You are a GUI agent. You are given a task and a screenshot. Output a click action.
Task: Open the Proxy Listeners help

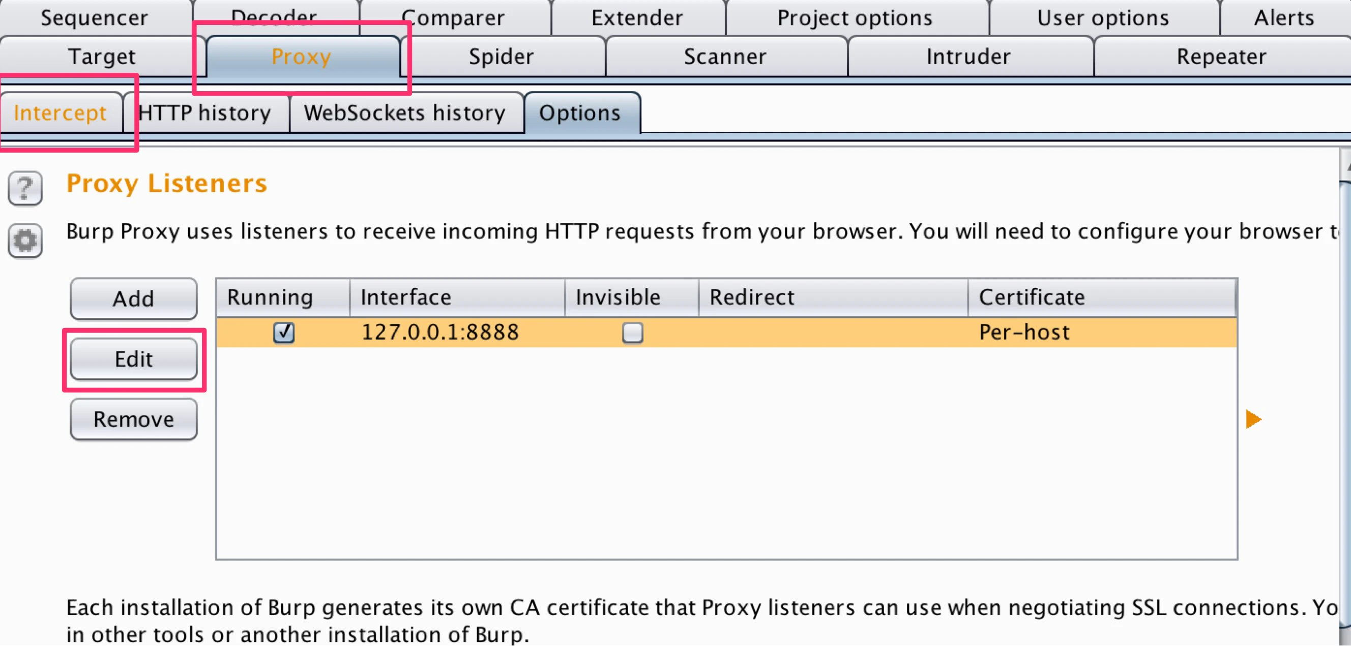tap(24, 188)
